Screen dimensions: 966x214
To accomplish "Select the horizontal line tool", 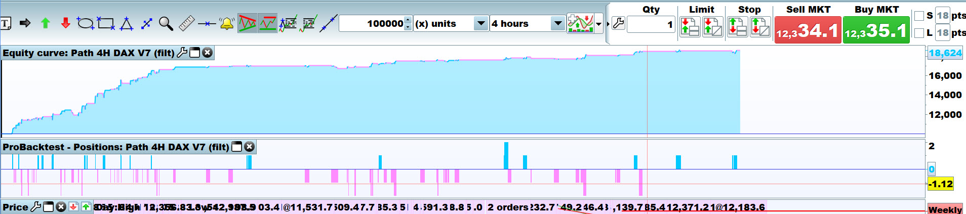I will coord(207,24).
